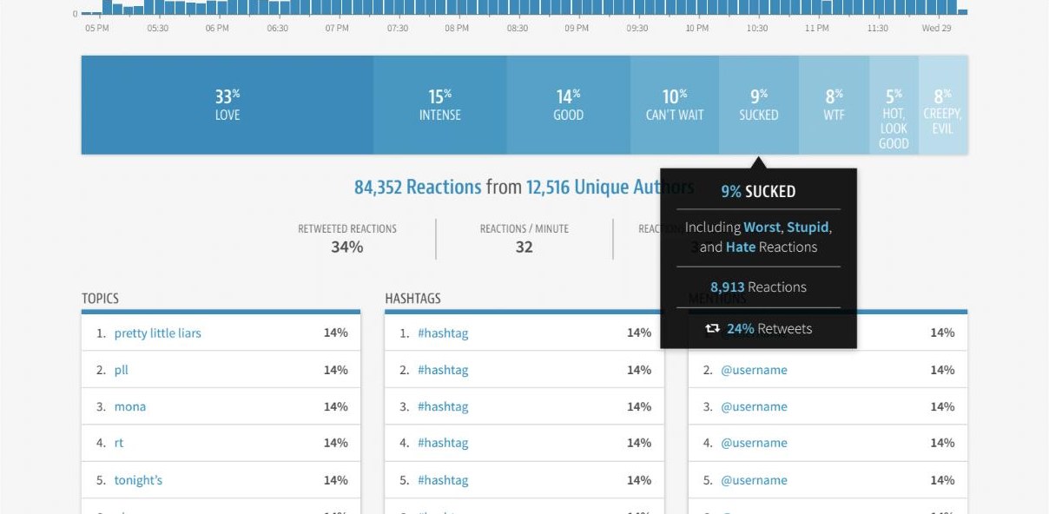Open the Worst reactions link in tooltip

pyautogui.click(x=762, y=227)
